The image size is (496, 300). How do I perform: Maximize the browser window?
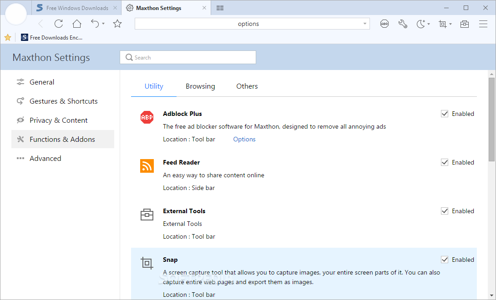[466, 8]
